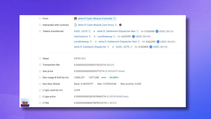Click the contract file icon beside Core Proxy
The width and height of the screenshot is (211, 119).
[x=75, y=25]
